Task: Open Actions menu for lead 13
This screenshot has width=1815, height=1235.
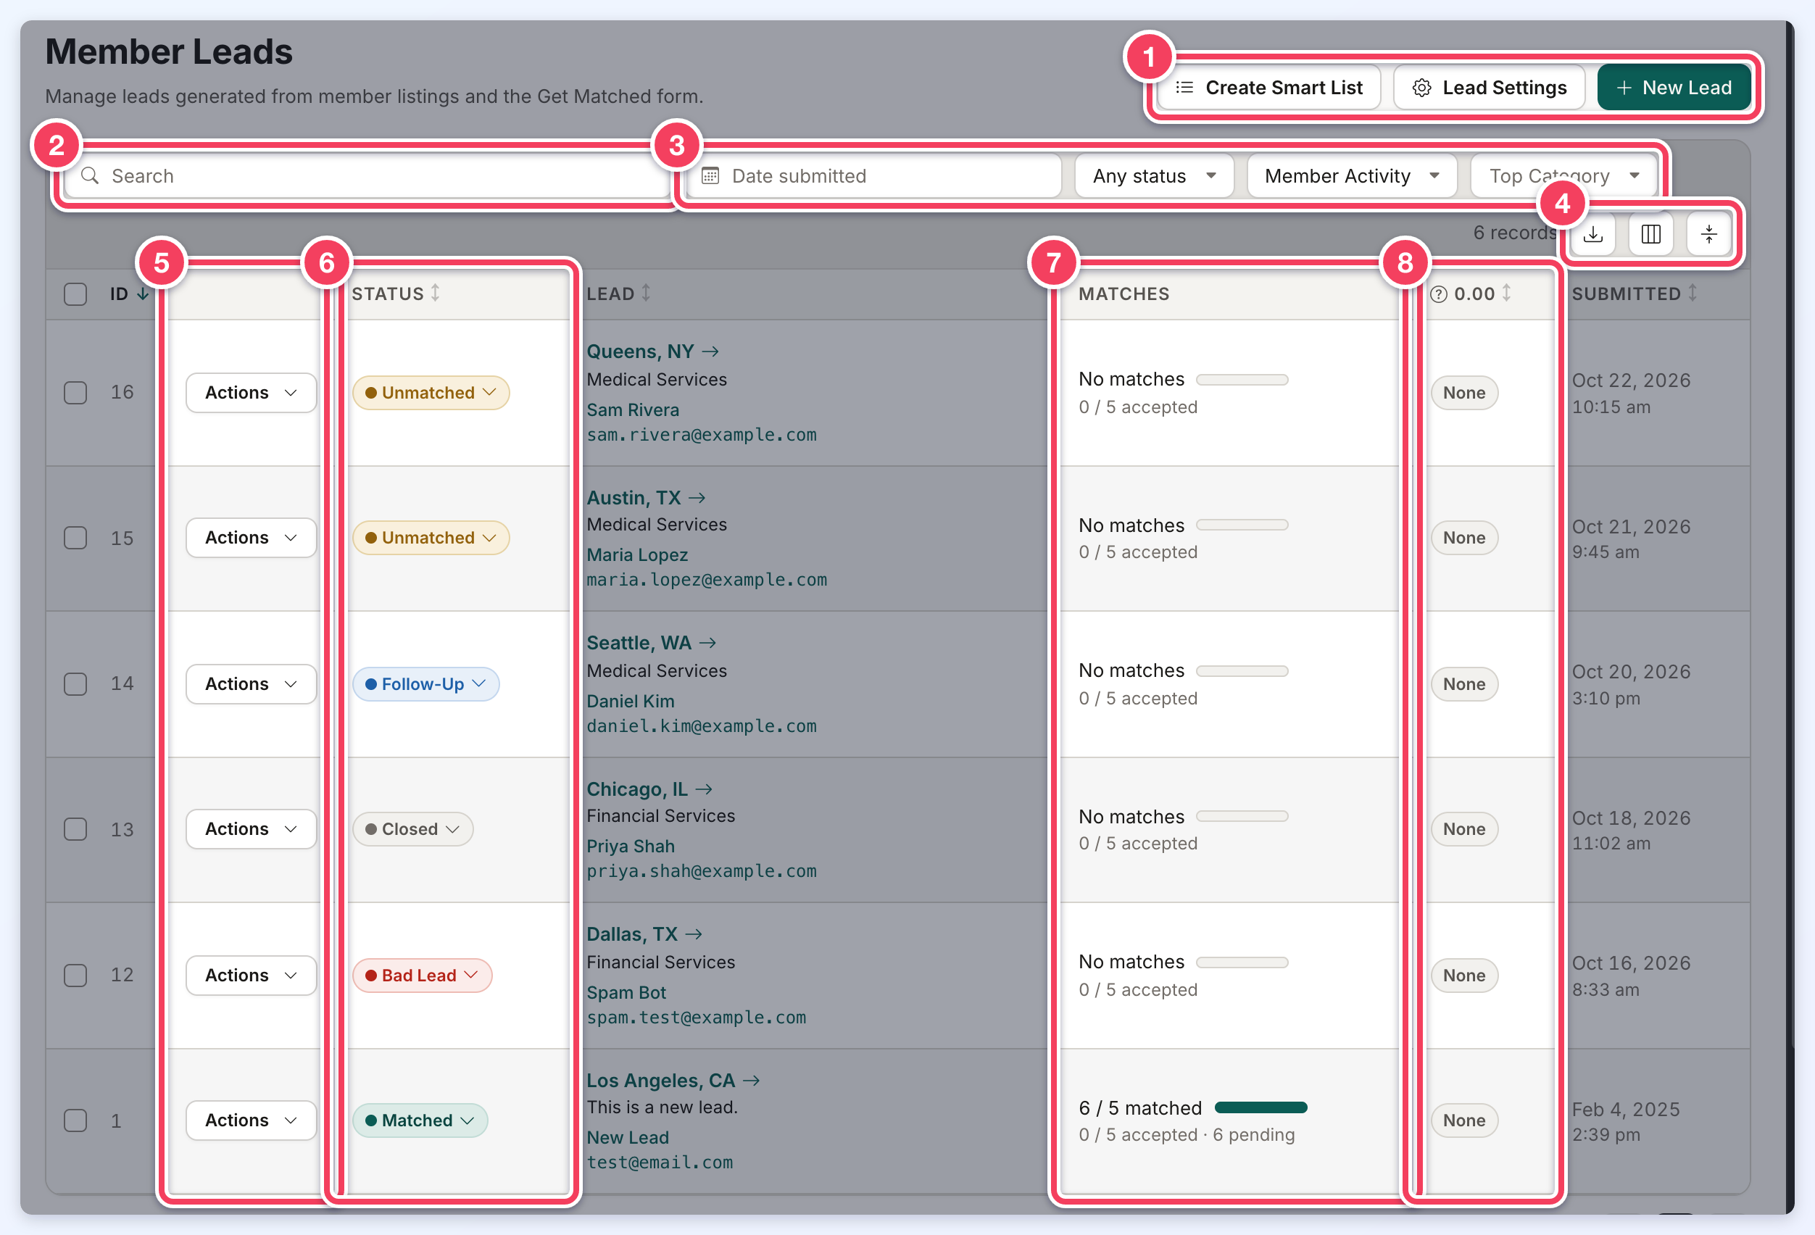Action: pyautogui.click(x=251, y=829)
